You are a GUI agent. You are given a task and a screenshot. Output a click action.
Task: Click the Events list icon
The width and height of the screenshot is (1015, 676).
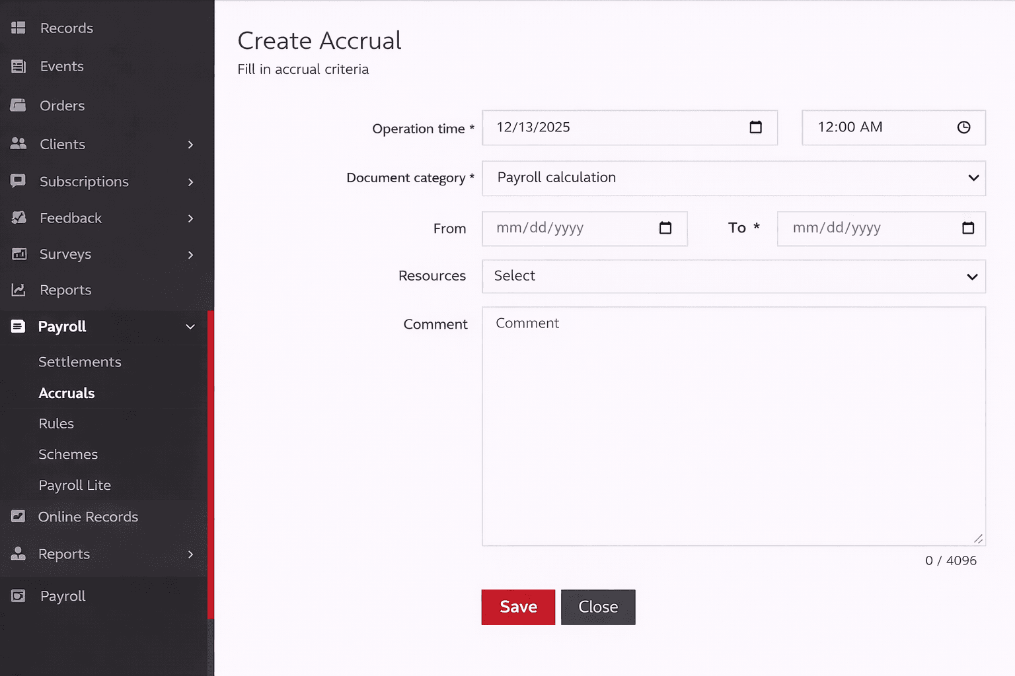point(19,66)
